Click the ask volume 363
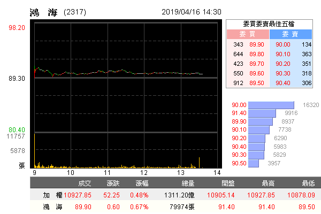 307,54
